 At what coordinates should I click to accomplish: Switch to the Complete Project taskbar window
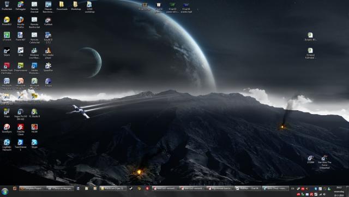(x=33, y=188)
